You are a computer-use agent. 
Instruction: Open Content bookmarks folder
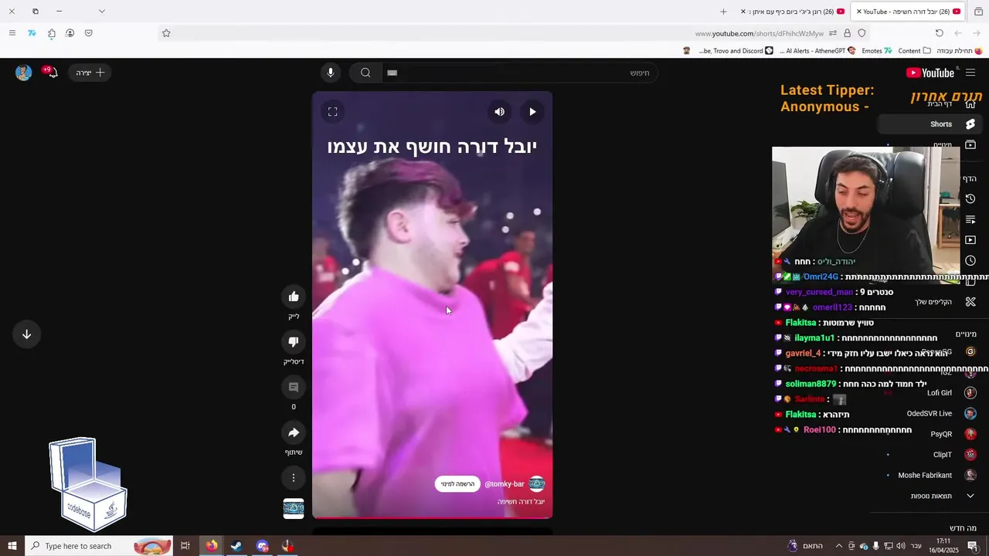(915, 51)
